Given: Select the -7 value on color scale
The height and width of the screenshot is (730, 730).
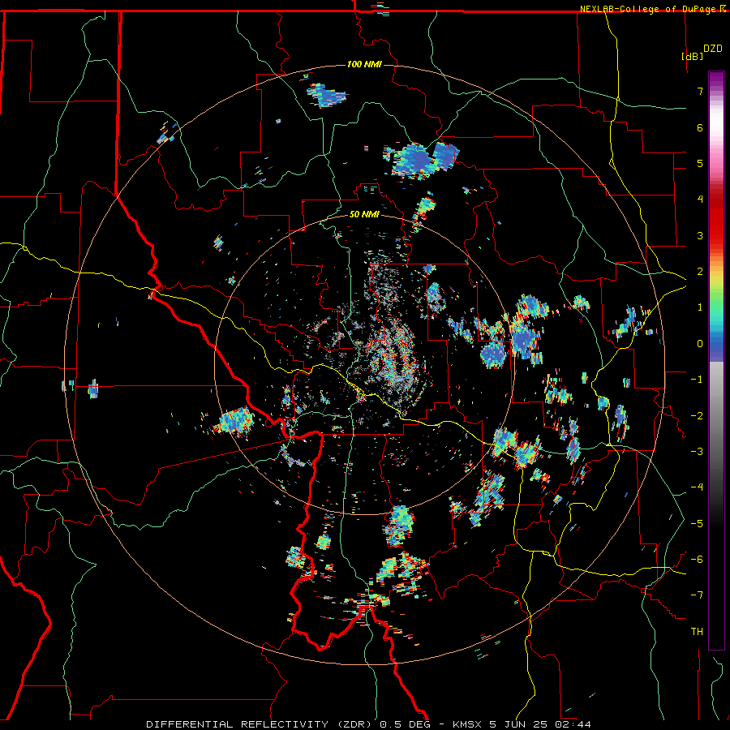Looking at the screenshot, I should (697, 595).
